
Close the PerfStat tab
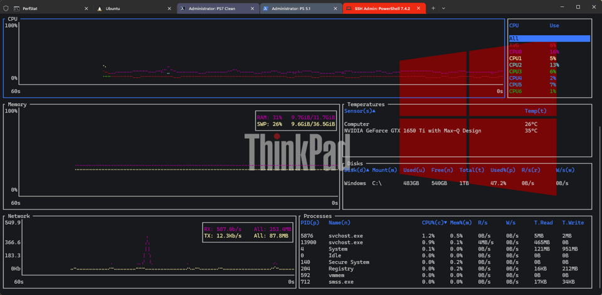coord(86,9)
